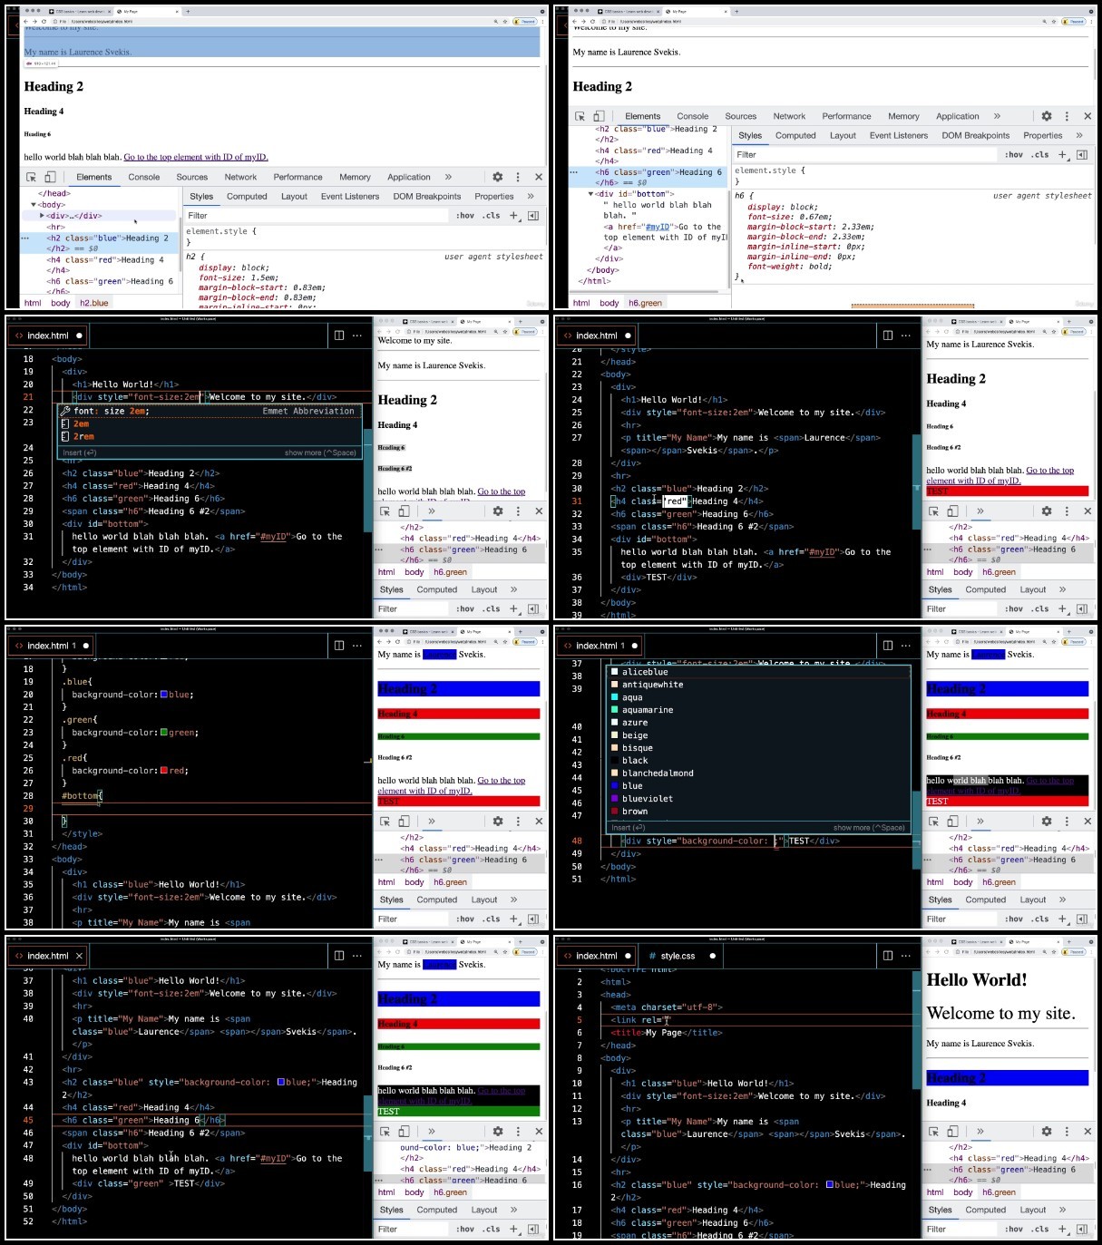1102x1245 pixels.
Task: Click body breadcrumb next to h2.blue
Action: click(x=61, y=303)
